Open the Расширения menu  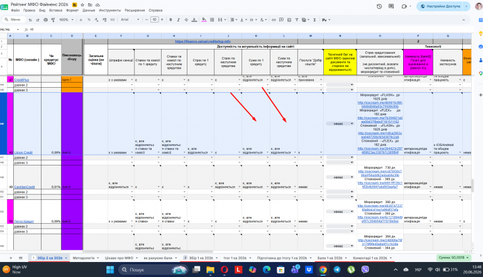(135, 10)
